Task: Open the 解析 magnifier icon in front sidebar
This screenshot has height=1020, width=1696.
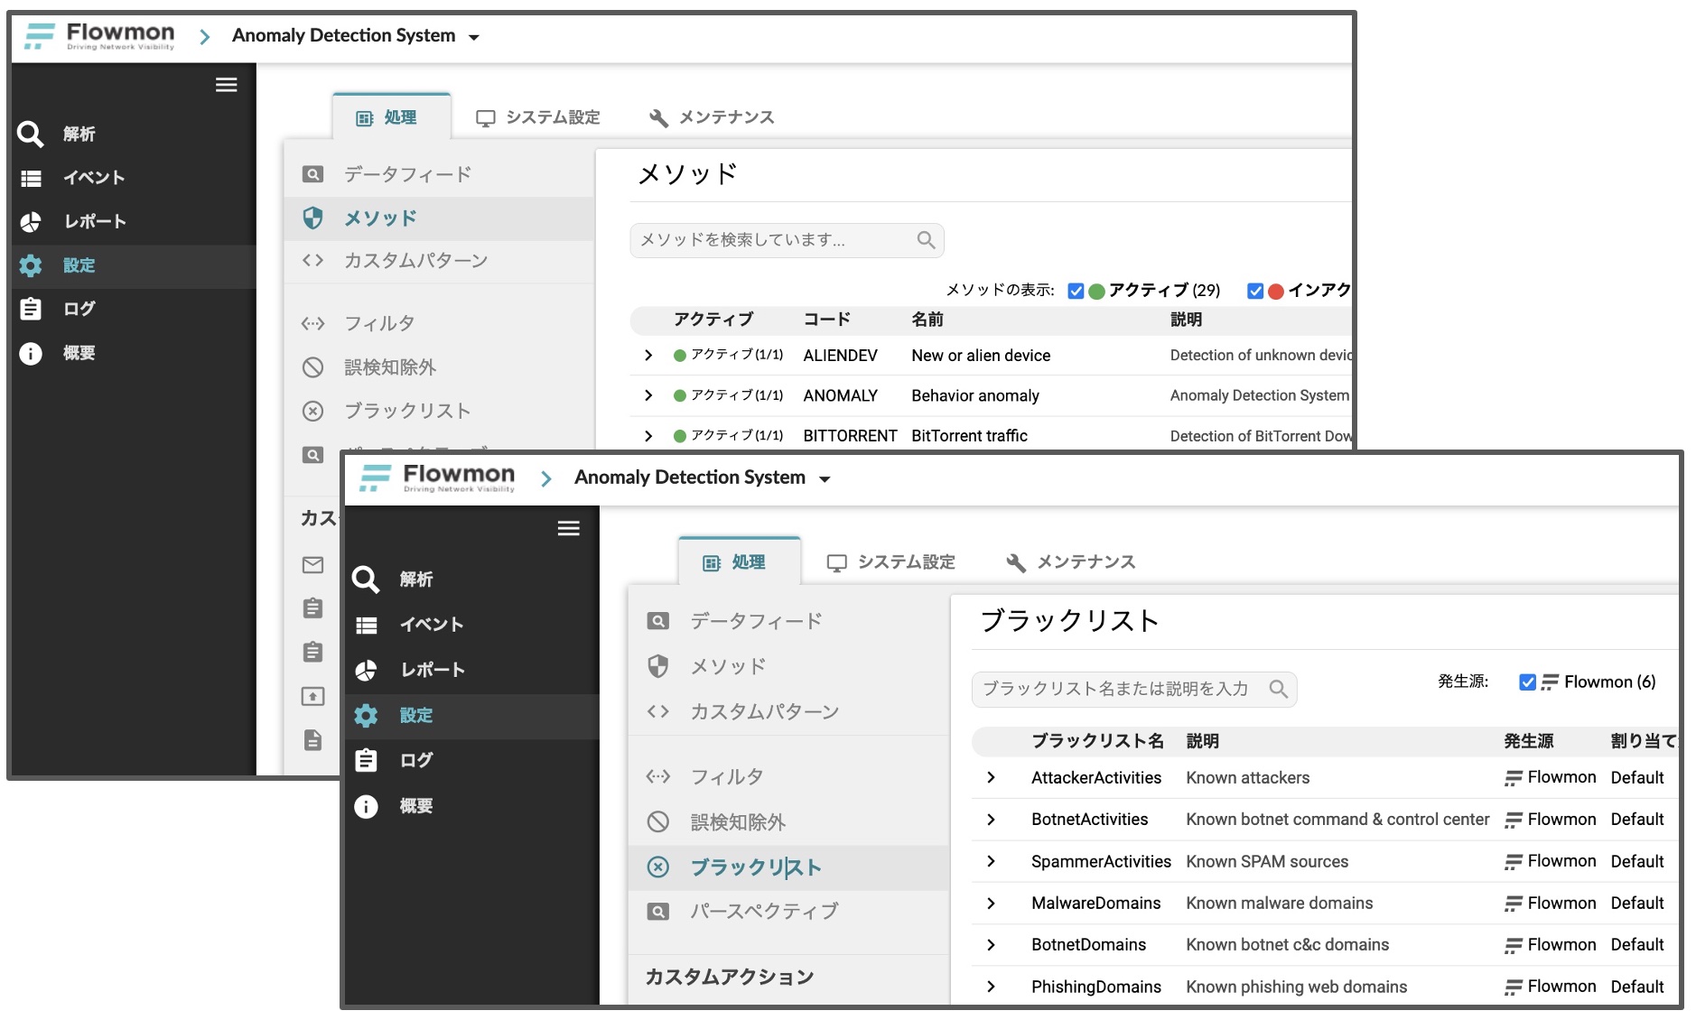Action: coord(366,580)
